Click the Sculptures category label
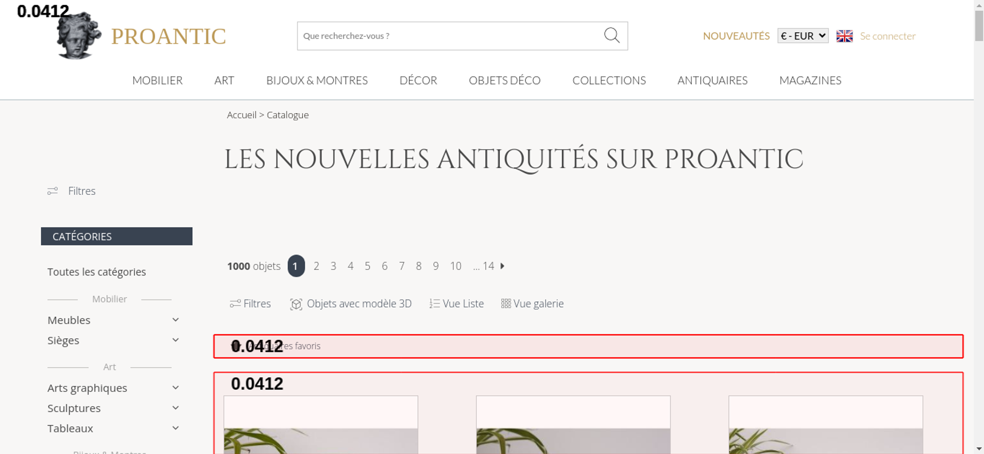Screen dimensions: 984x454 [x=74, y=408]
